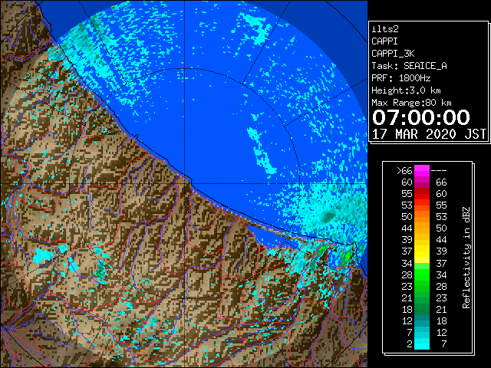Click the 07:00:00 timestamp
491x368 pixels.
point(421,117)
